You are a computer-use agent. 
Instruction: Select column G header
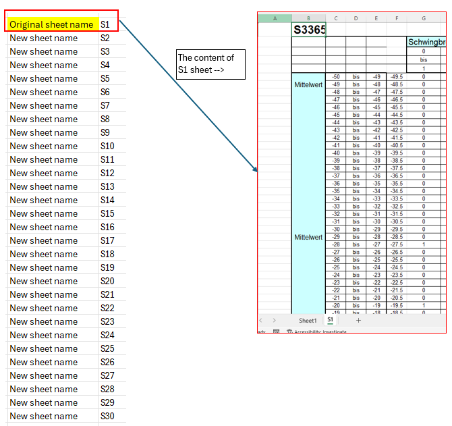(x=424, y=18)
